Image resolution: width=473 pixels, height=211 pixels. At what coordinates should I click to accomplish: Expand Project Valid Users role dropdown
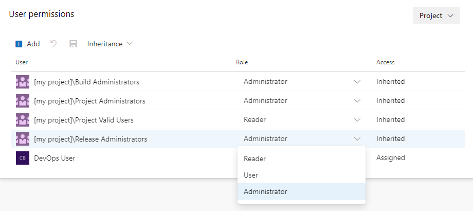357,120
